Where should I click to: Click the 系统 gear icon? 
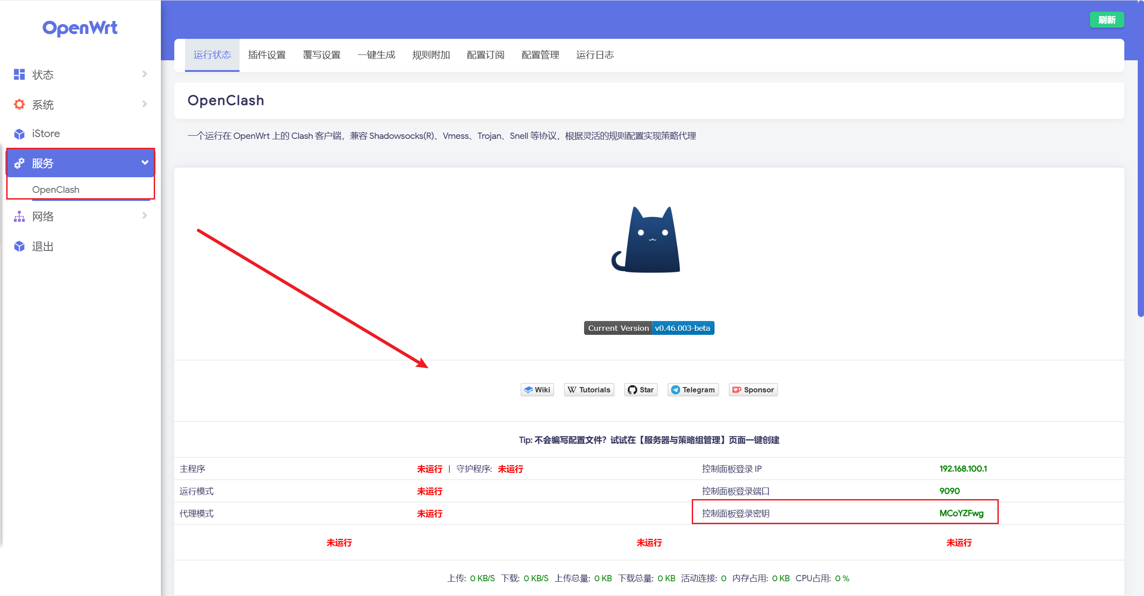coord(19,104)
